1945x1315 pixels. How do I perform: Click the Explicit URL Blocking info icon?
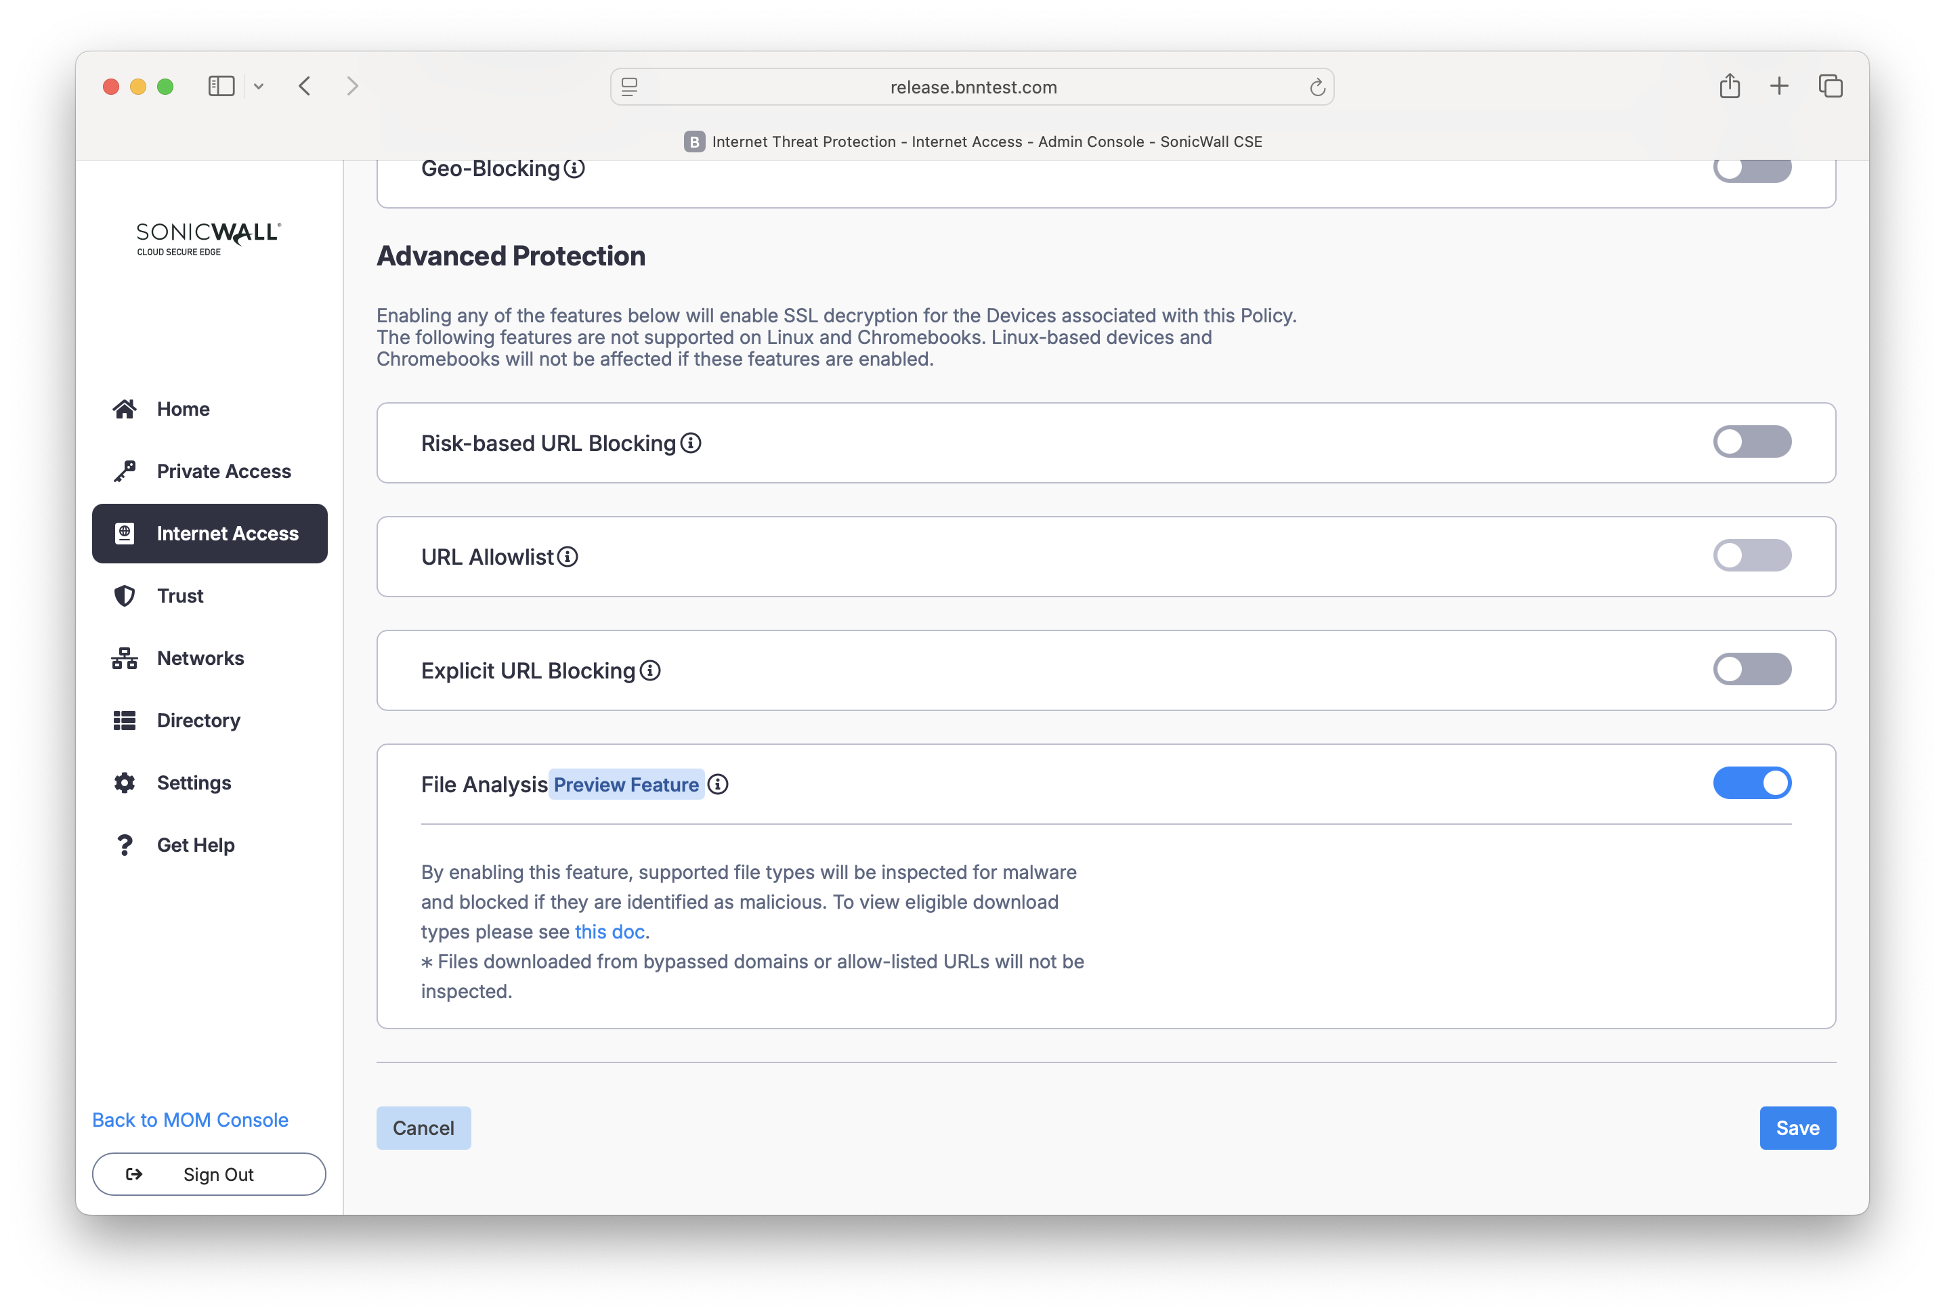(x=650, y=670)
